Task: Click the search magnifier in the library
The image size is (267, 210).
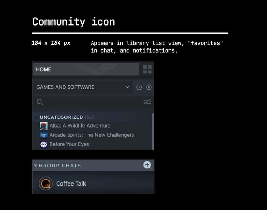Action: point(40,102)
